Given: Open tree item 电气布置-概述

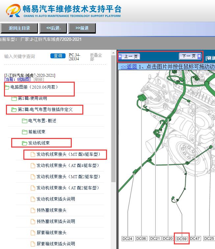Looking at the screenshot, I should (x=42, y=121).
